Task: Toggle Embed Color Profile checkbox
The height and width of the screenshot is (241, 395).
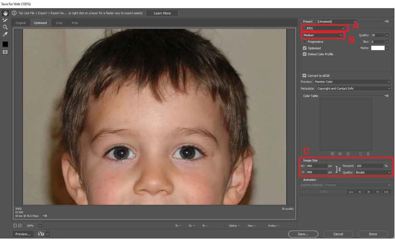Action: click(x=304, y=54)
